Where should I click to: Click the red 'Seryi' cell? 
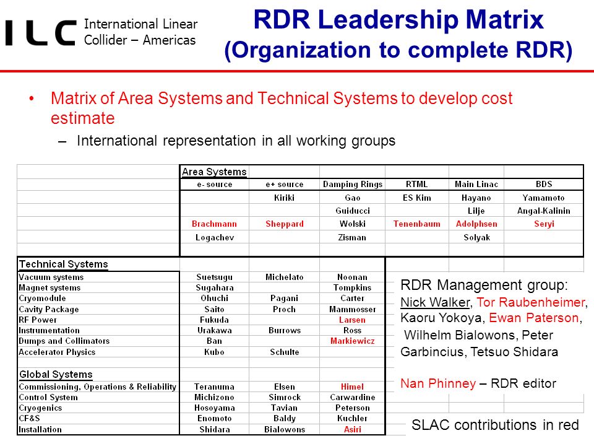coord(544,224)
